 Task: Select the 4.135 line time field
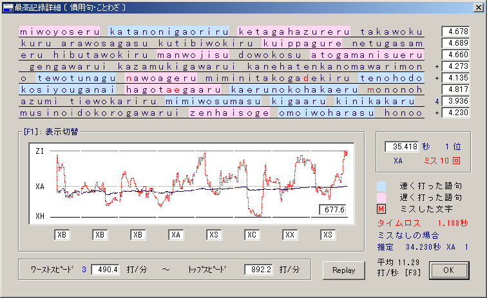pyautogui.click(x=455, y=78)
